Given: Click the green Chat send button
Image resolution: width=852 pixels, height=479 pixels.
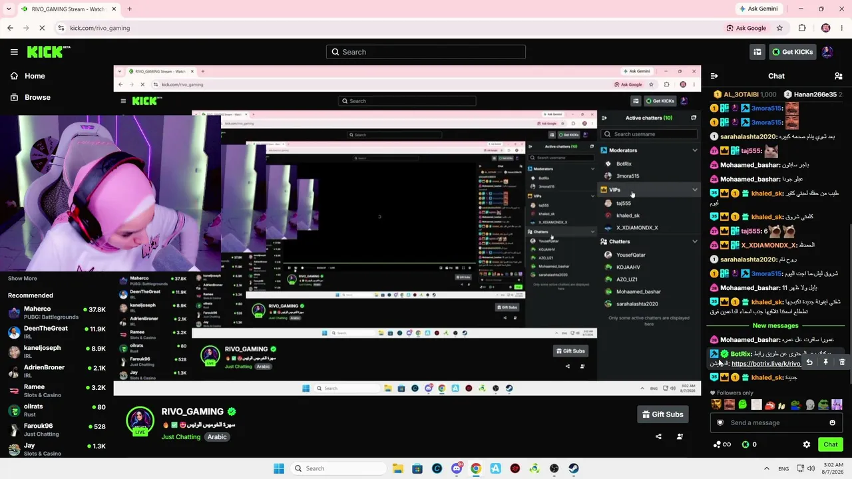Looking at the screenshot, I should [x=831, y=444].
